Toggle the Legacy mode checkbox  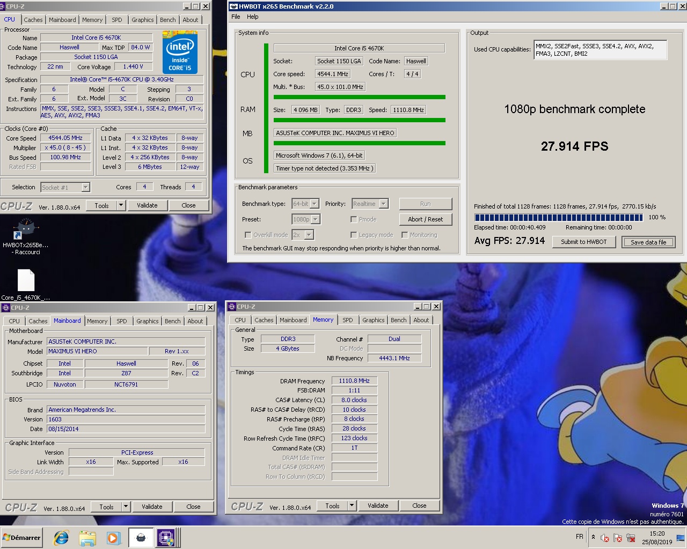click(354, 235)
